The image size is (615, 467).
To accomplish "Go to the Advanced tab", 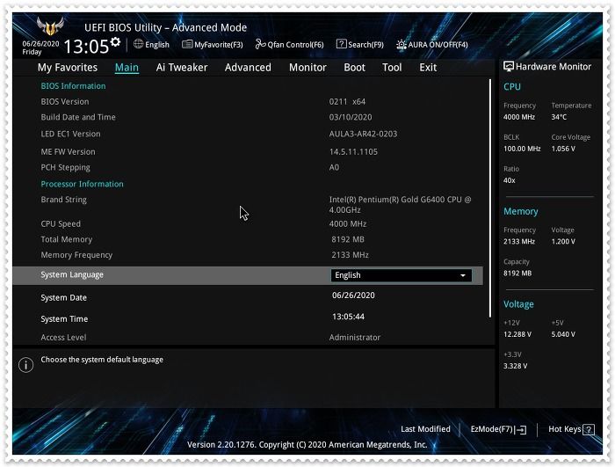I will point(248,68).
